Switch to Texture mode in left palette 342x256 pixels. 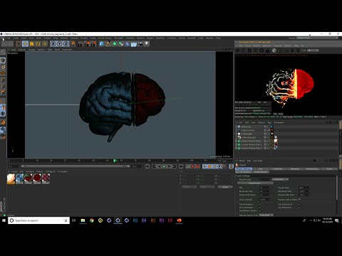(x=3, y=68)
